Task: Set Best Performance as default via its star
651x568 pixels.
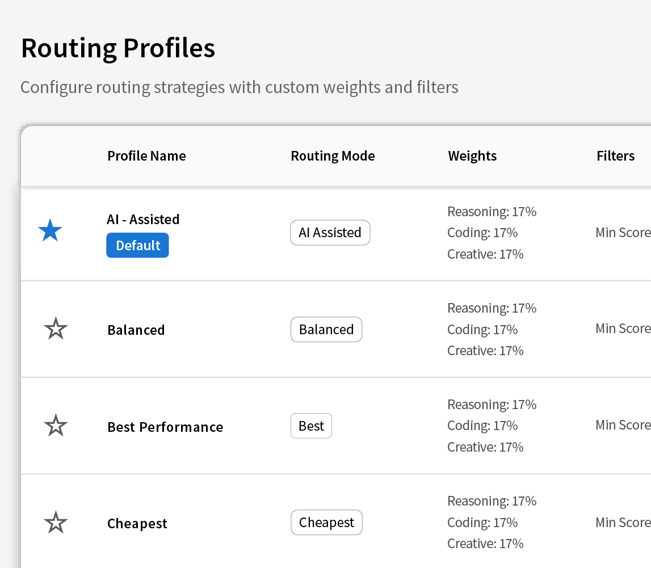Action: (56, 425)
